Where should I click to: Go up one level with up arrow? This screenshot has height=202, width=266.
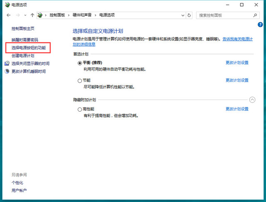tap(32, 15)
